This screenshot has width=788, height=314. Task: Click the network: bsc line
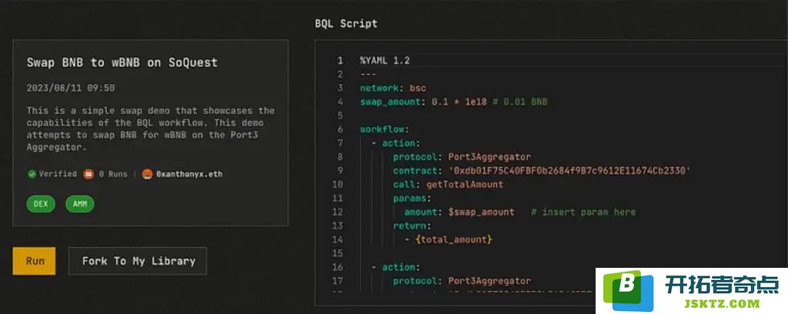pos(393,89)
